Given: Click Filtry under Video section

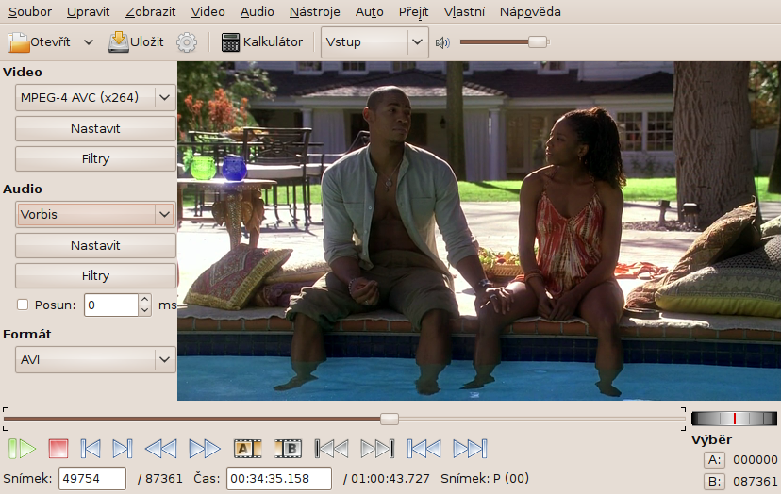Looking at the screenshot, I should click(95, 159).
